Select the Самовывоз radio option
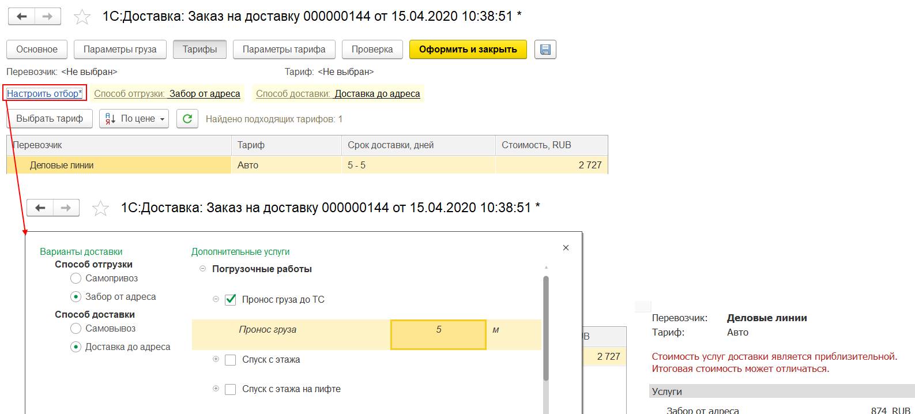 (76, 329)
